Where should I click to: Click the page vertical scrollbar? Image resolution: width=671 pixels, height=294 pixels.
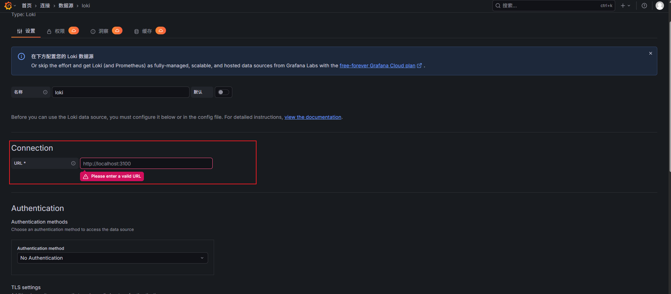(x=670, y=96)
